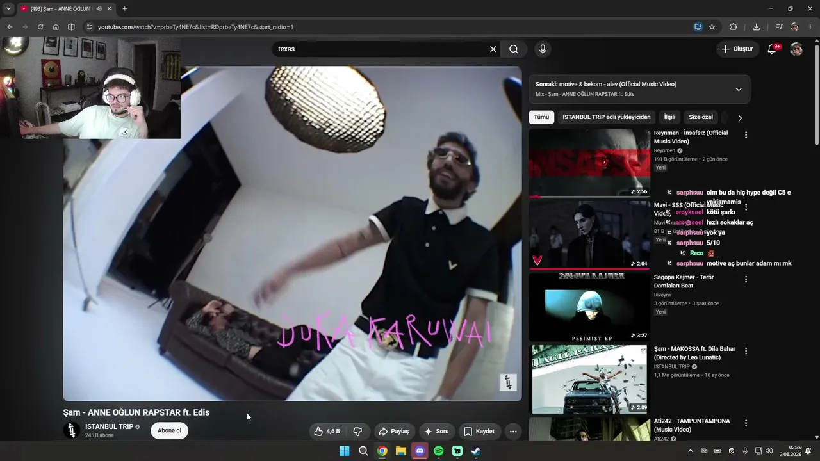Expand the Sonraki mix playlist panel
The width and height of the screenshot is (820, 461).
pyautogui.click(x=739, y=89)
